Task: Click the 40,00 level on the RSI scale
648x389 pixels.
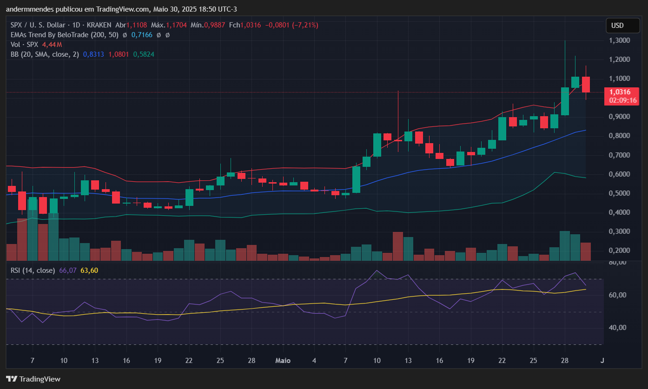Action: [x=616, y=328]
